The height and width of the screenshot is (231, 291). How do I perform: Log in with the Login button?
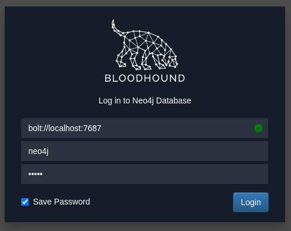coord(251,202)
